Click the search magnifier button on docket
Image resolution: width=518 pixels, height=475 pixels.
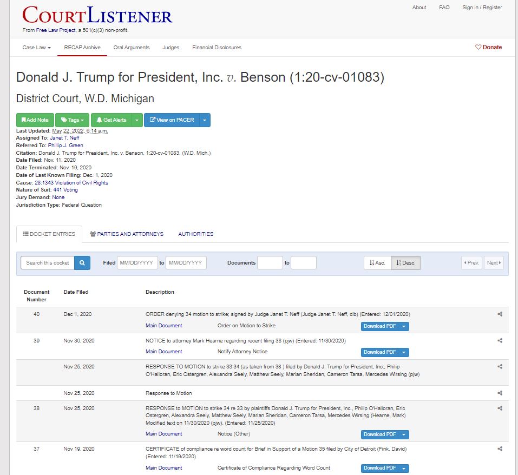(82, 263)
